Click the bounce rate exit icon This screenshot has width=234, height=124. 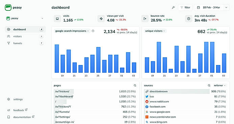[x=145, y=19]
